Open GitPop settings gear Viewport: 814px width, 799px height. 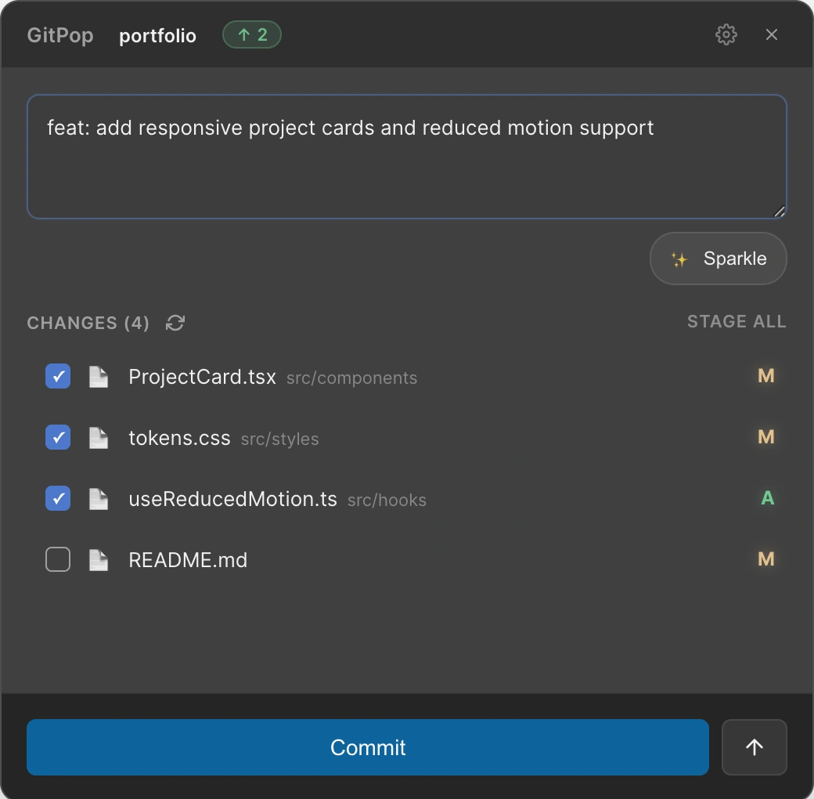tap(726, 34)
